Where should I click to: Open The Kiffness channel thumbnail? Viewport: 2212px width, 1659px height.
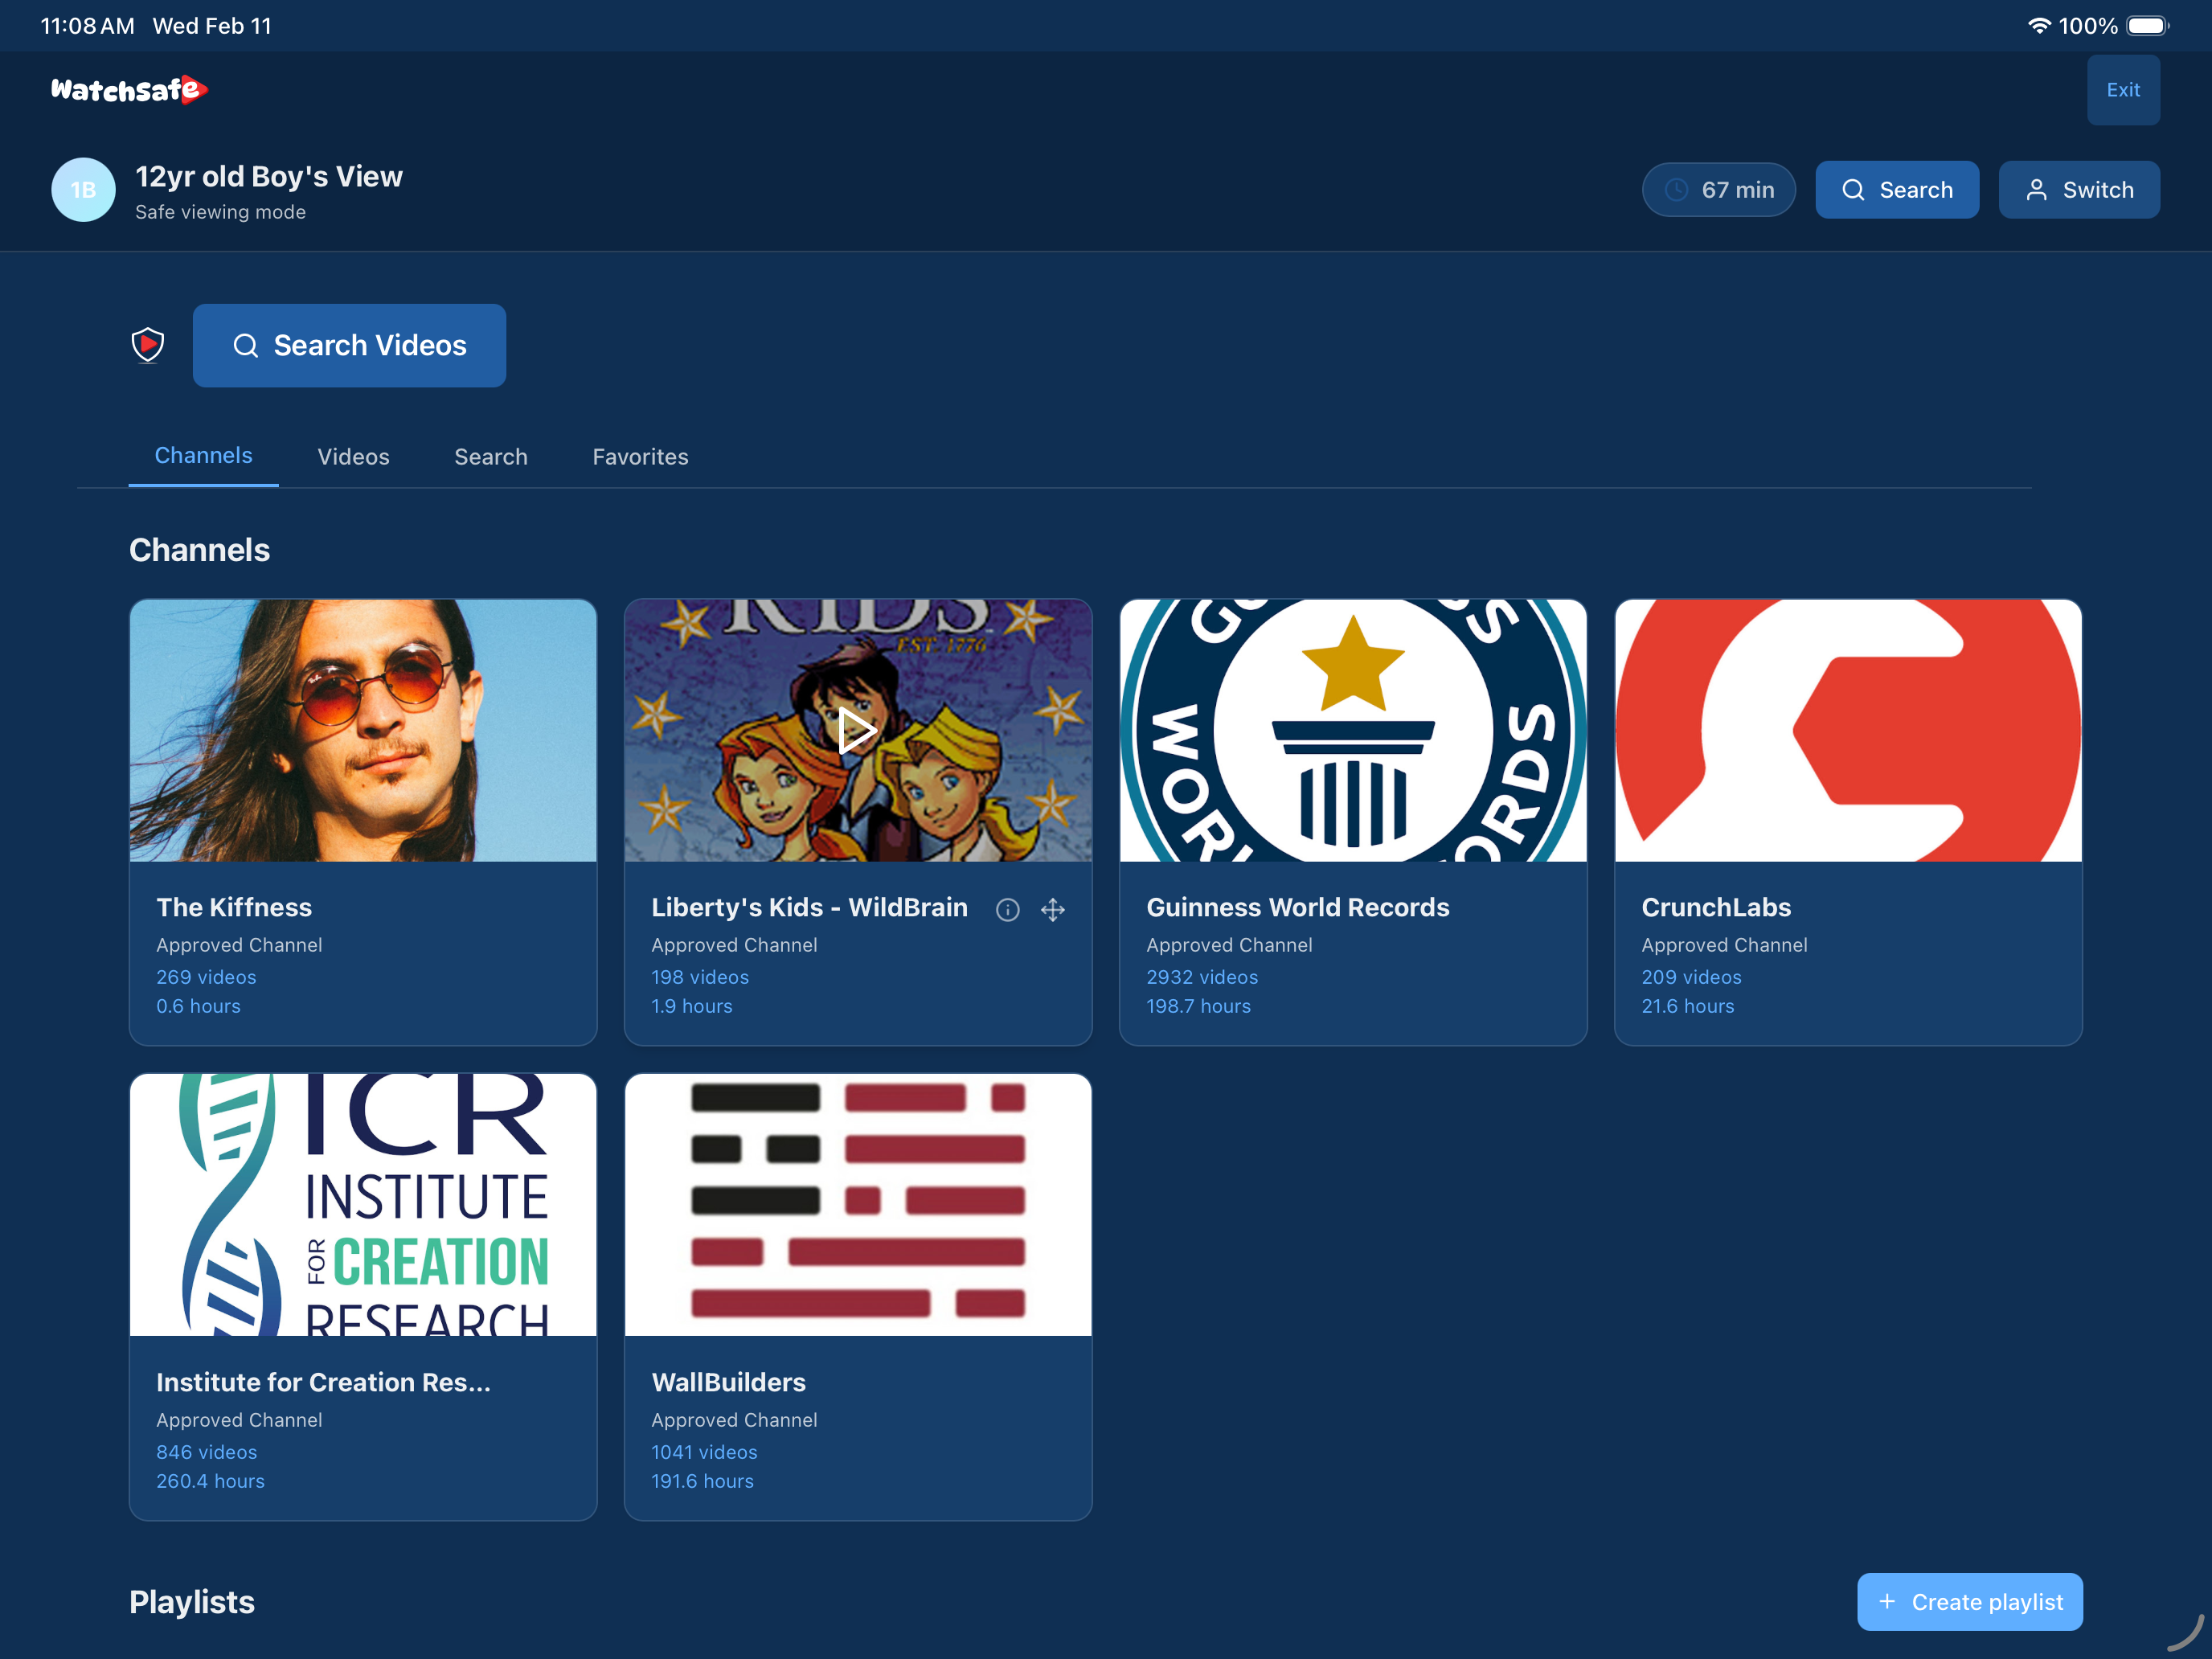coord(363,730)
